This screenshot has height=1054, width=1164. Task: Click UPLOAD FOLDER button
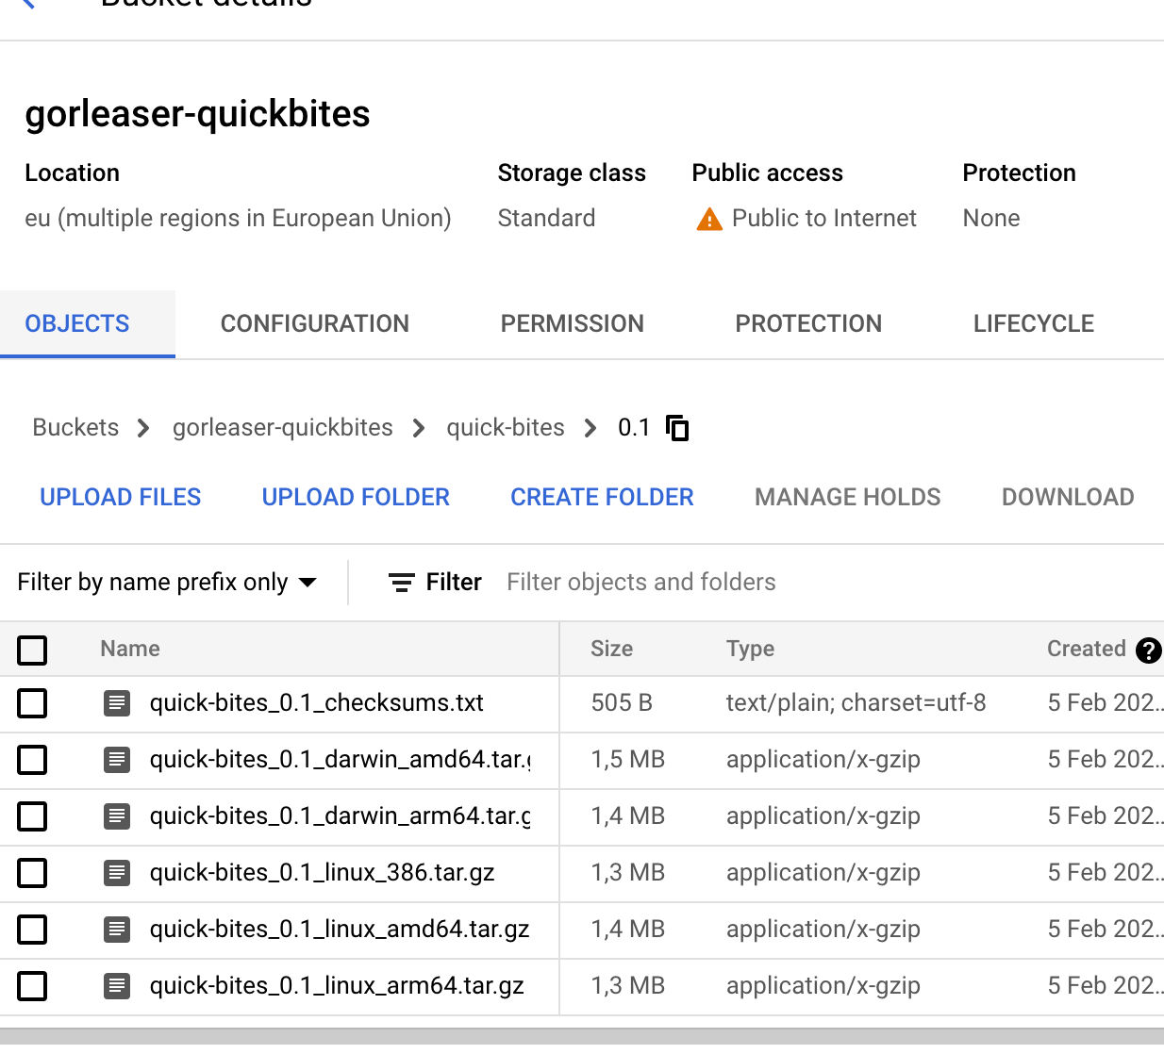356,497
